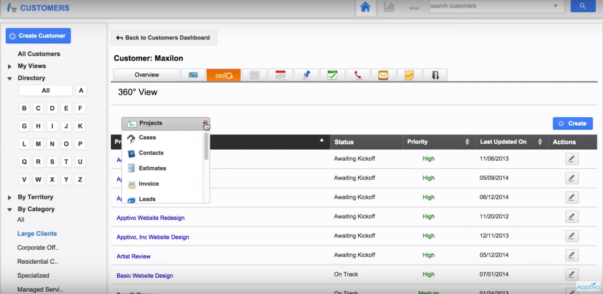Click Back to Customers Dashboard
603x294 pixels.
click(164, 38)
